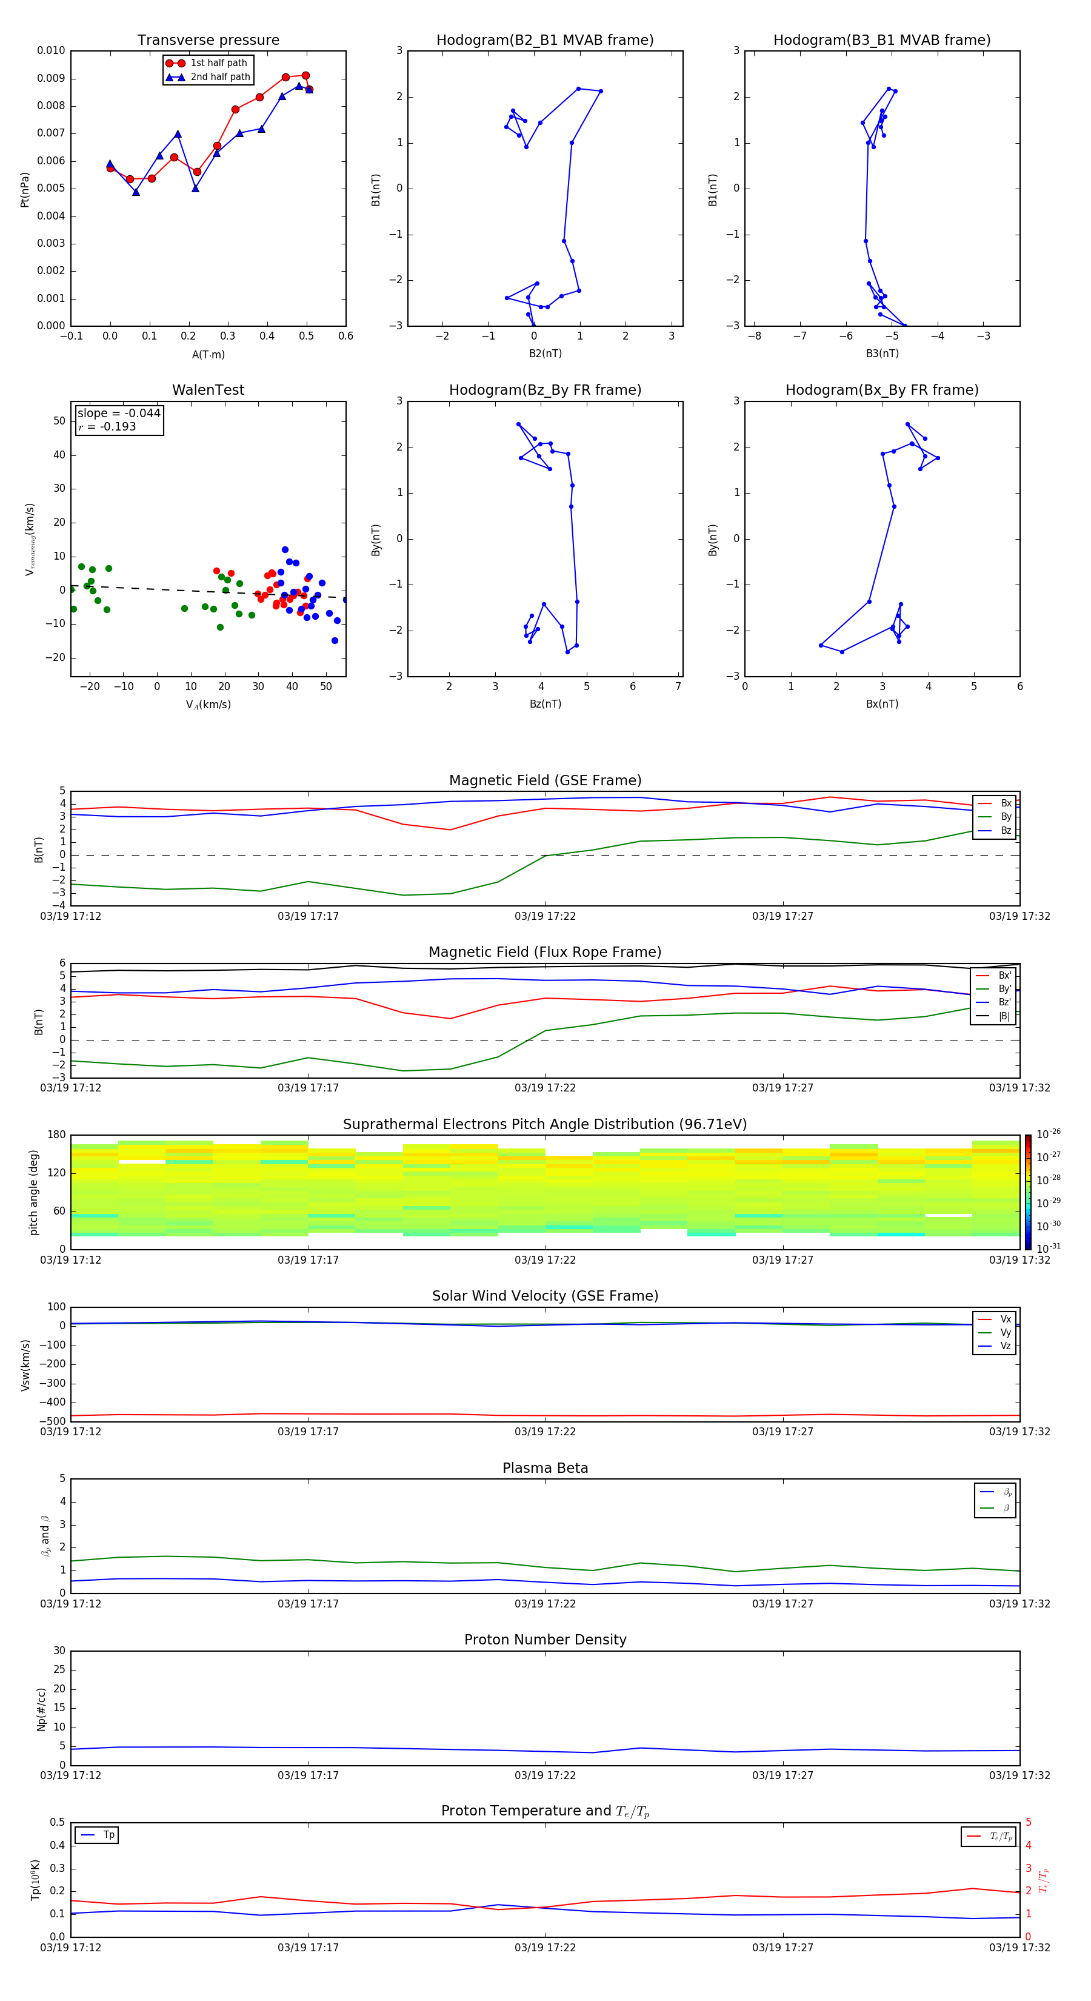Click Vz entry in velocity legend

tap(995, 1346)
